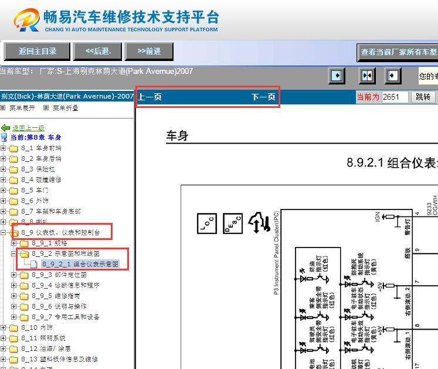The height and width of the screenshot is (369, 438).
Task: Click the 车身 page heading
Action: coord(178,136)
